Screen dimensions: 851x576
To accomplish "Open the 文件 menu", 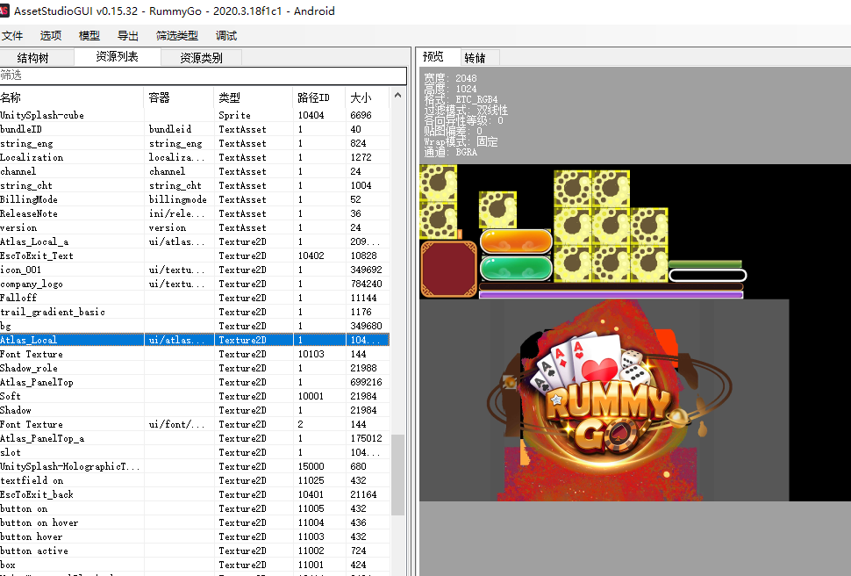I will coord(12,36).
